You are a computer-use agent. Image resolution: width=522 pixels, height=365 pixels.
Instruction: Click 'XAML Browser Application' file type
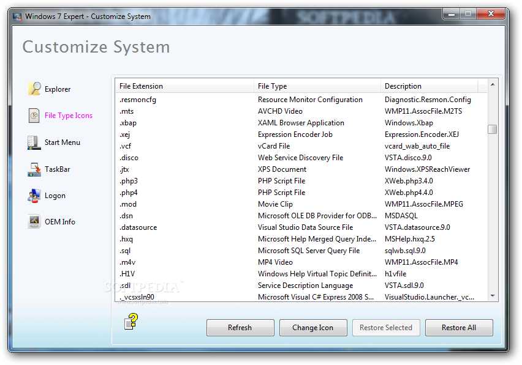(301, 123)
